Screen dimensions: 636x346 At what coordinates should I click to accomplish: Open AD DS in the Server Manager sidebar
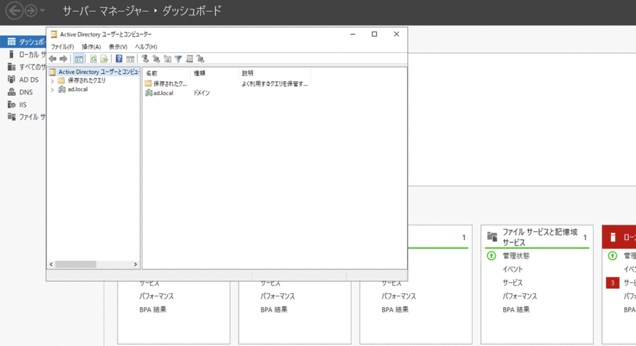[x=23, y=80]
